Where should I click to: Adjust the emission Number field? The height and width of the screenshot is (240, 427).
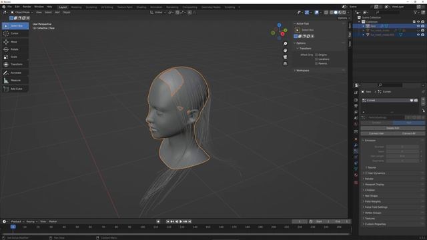(402, 147)
